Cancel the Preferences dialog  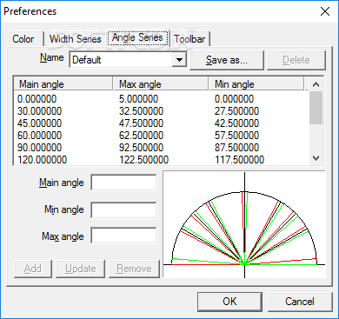pyautogui.click(x=300, y=302)
